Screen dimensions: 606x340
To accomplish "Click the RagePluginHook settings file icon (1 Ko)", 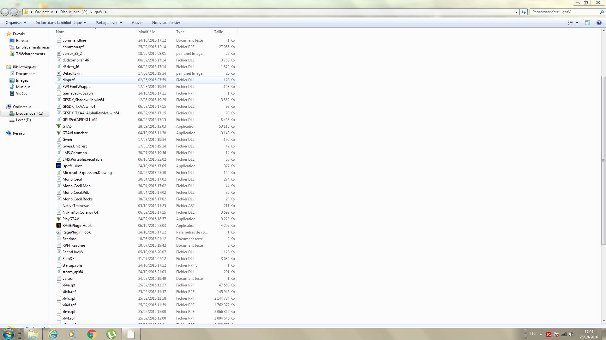I will [x=59, y=232].
